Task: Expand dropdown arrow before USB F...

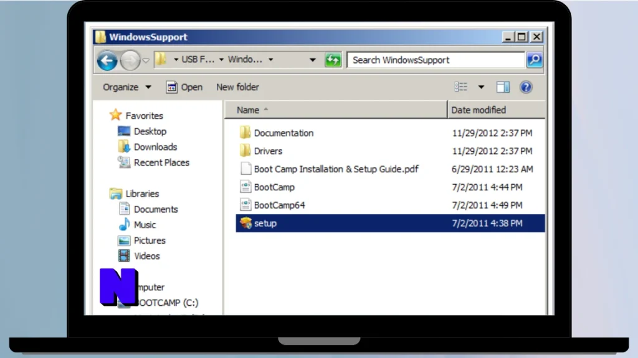Action: [176, 60]
